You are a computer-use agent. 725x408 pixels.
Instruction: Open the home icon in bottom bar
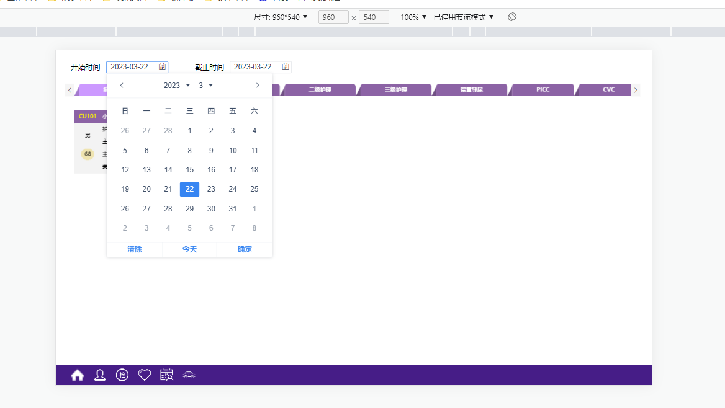pos(77,375)
